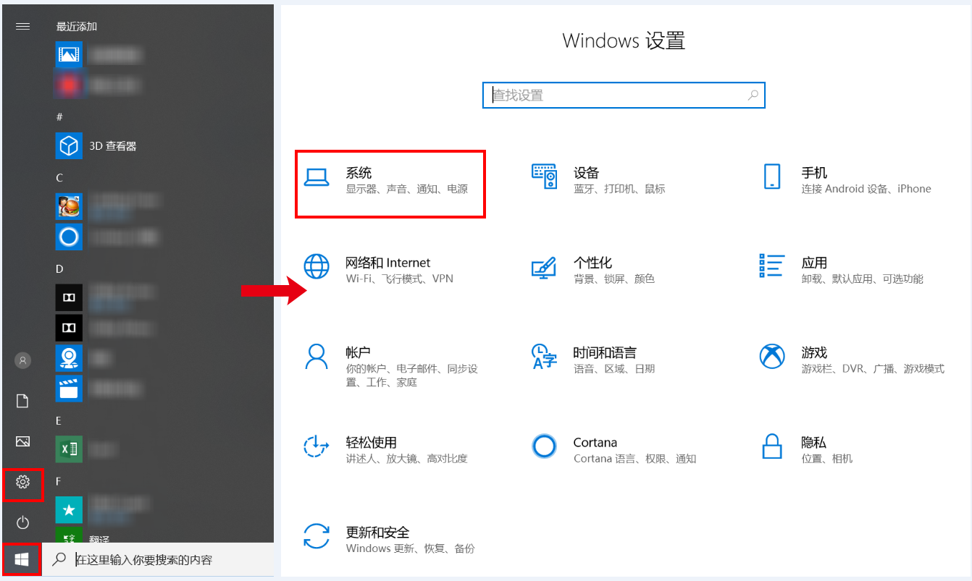Click 更新和安全 Windows update category
Viewport: 972px width, 581px height.
pos(387,540)
